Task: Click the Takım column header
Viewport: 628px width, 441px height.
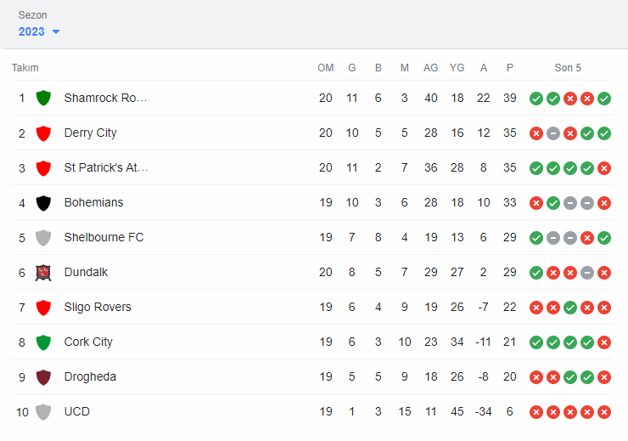Action: 25,68
